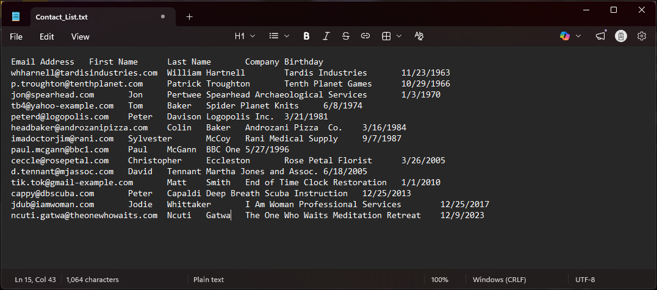Click the text d.tennant@mjassoc.com
This screenshot has height=290, width=657.
pyautogui.click(x=62, y=172)
